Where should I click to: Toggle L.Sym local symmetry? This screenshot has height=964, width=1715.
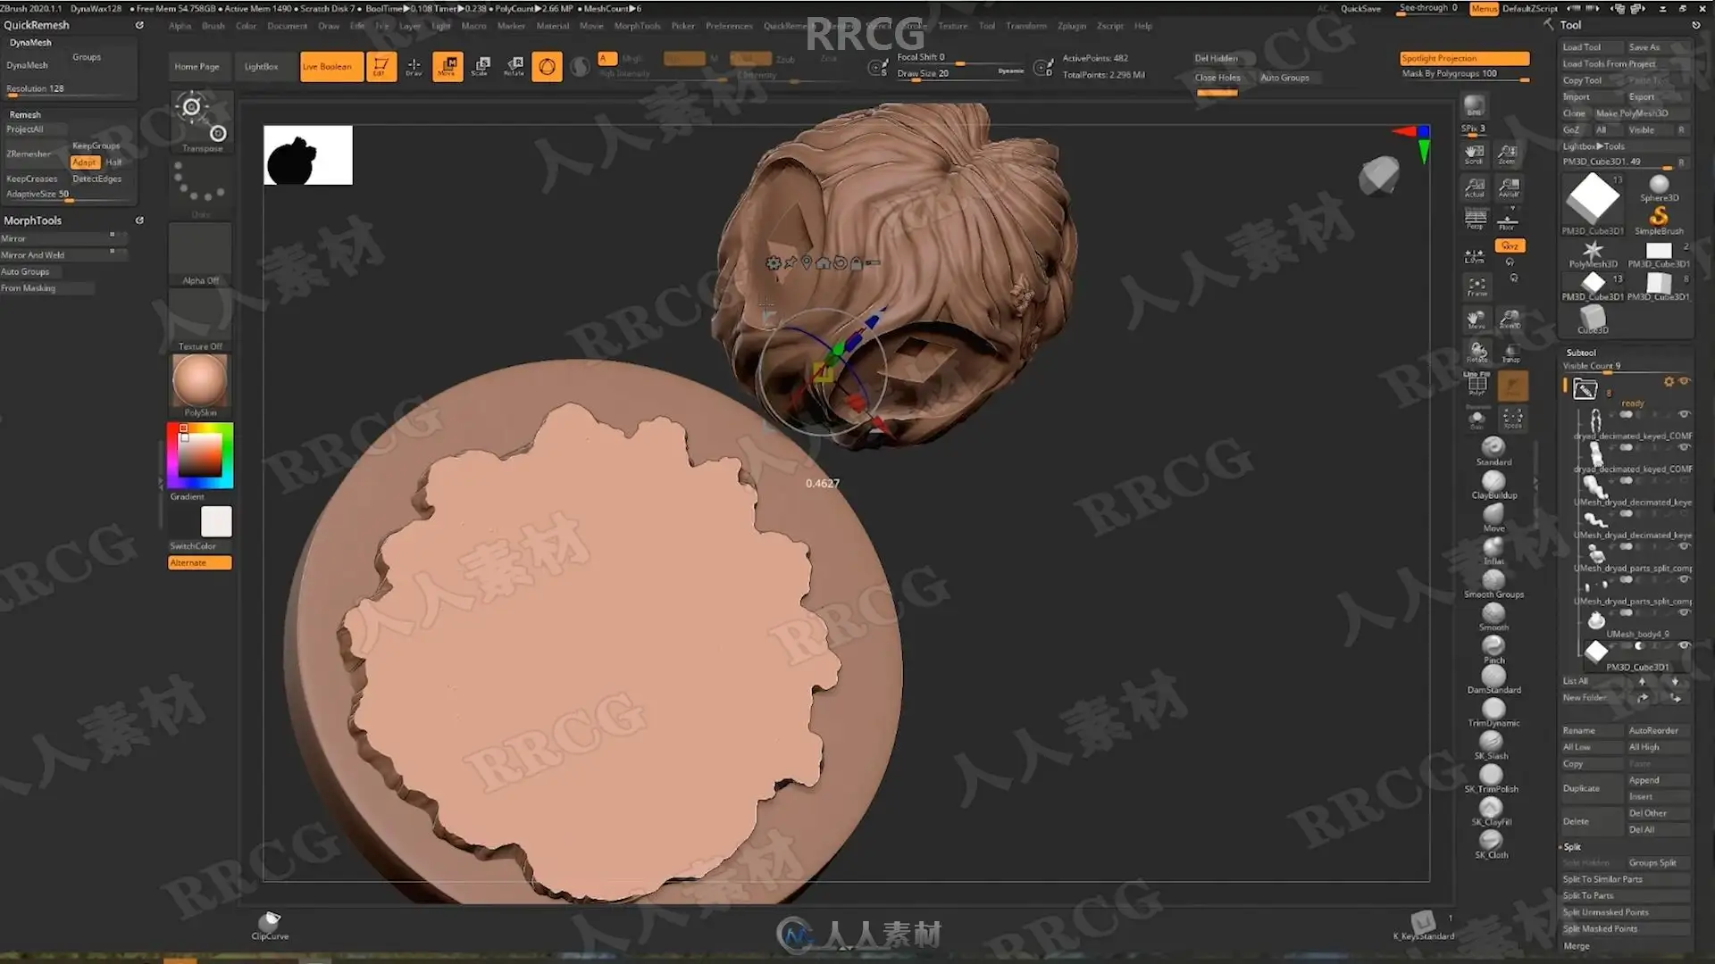tap(1475, 255)
